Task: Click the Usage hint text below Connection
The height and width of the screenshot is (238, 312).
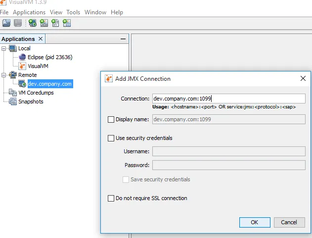Action: coord(224,107)
